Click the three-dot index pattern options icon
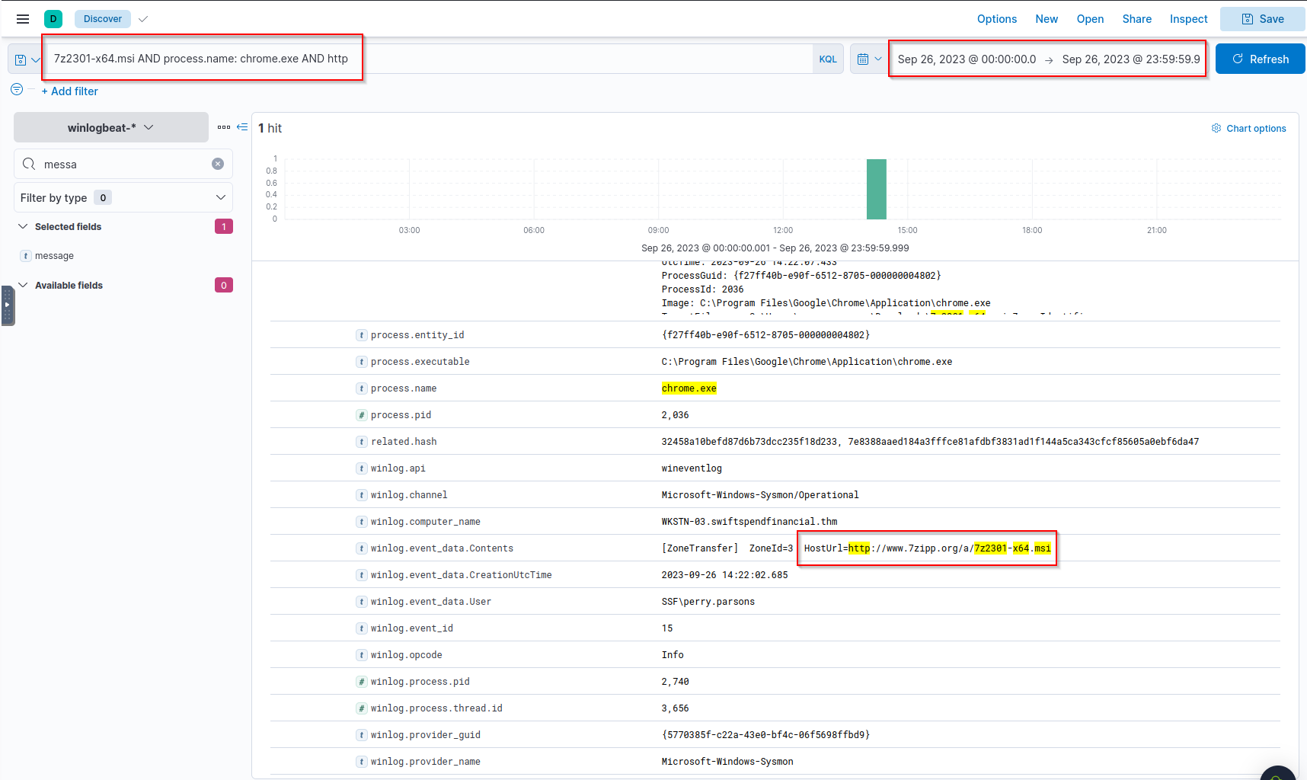 (x=223, y=127)
